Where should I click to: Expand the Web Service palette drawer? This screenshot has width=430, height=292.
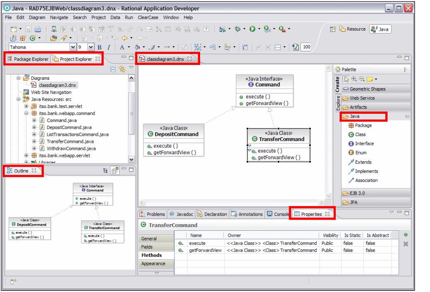pos(376,98)
